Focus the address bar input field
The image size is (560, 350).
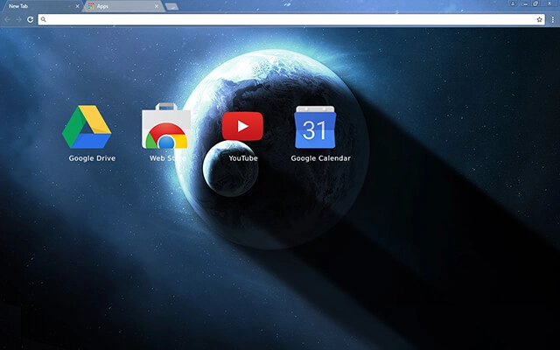click(x=291, y=19)
